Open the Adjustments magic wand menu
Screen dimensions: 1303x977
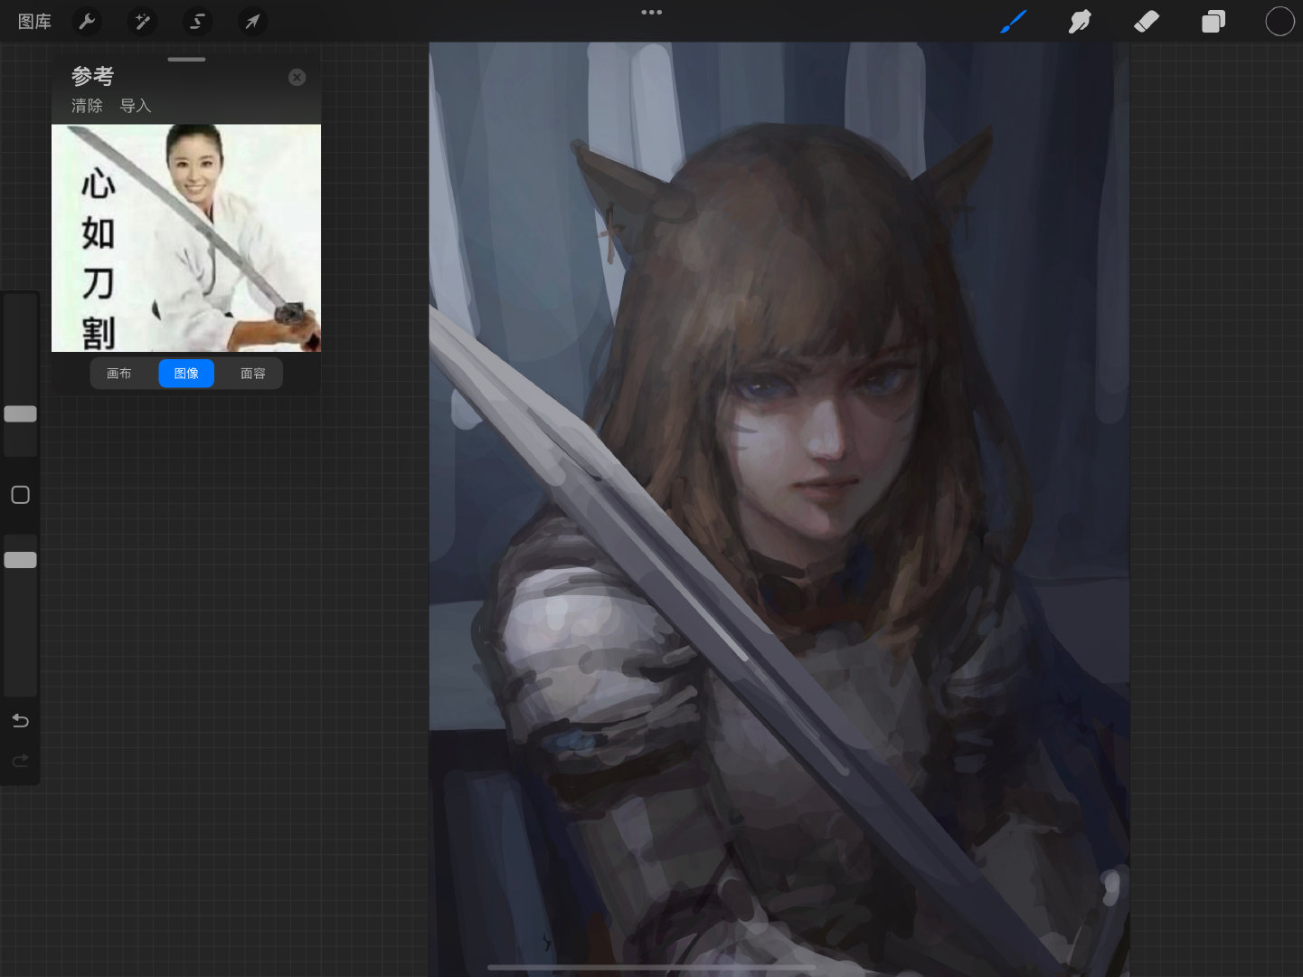(143, 21)
